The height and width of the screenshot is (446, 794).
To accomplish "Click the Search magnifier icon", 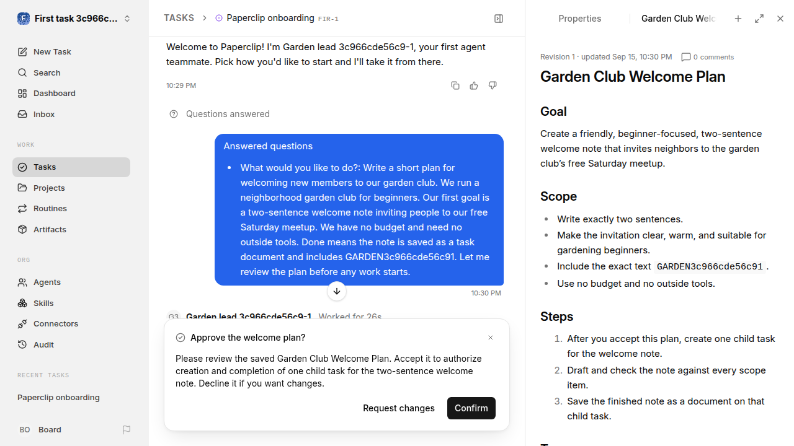I will point(22,72).
